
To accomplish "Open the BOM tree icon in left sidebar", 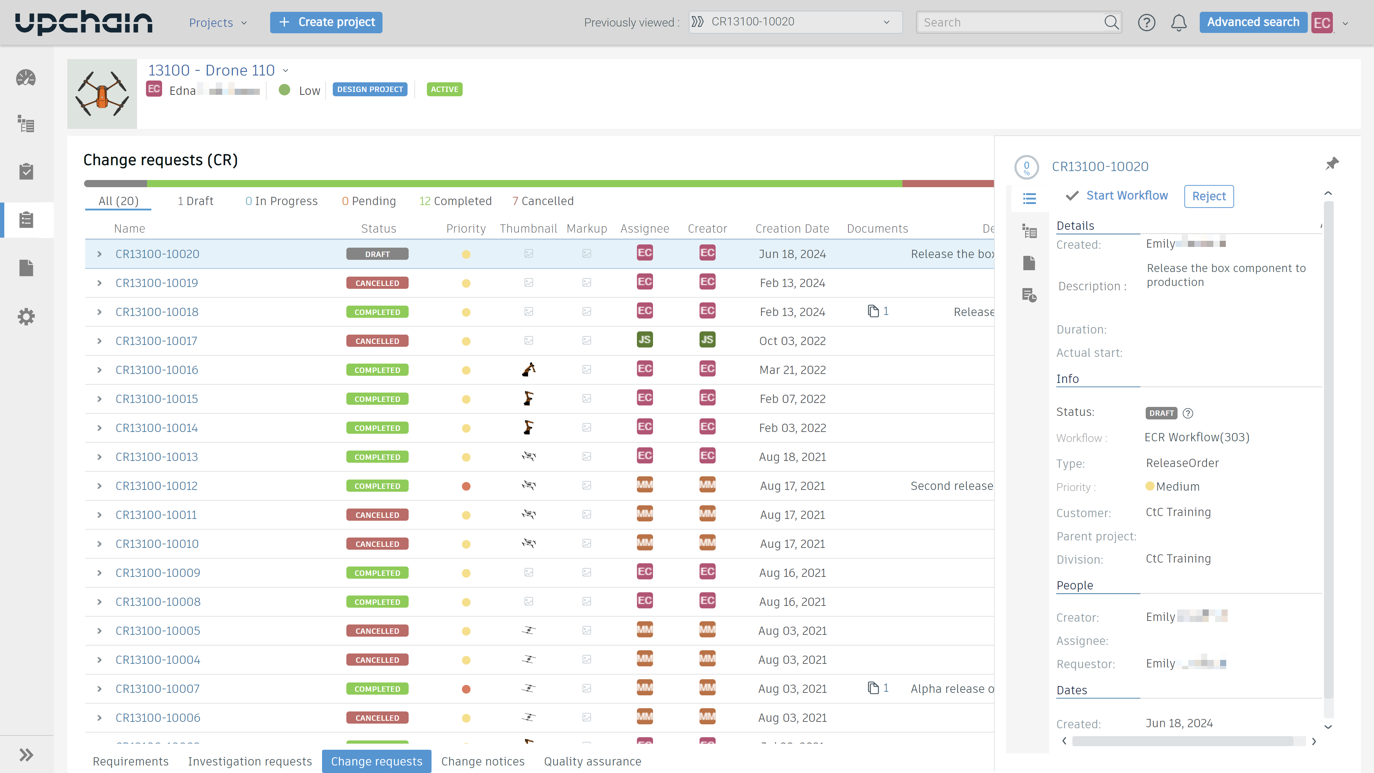I will pyautogui.click(x=26, y=124).
